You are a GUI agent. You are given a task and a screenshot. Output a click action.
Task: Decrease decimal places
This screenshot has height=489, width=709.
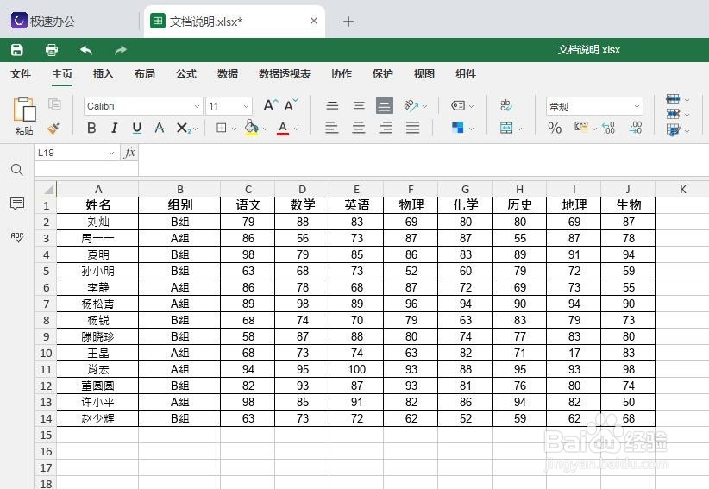(636, 128)
